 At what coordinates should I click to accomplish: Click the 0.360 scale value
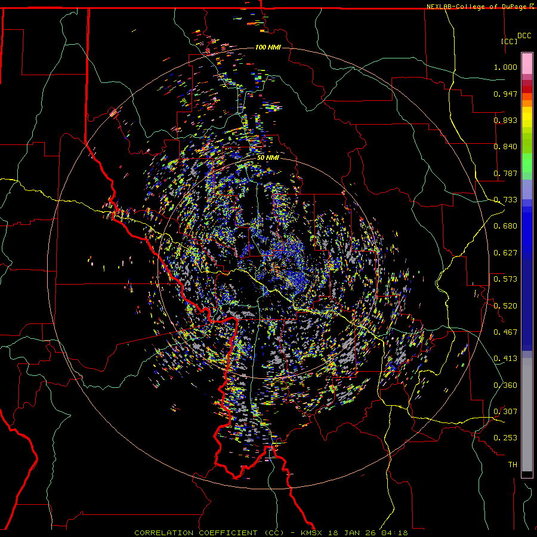505,385
